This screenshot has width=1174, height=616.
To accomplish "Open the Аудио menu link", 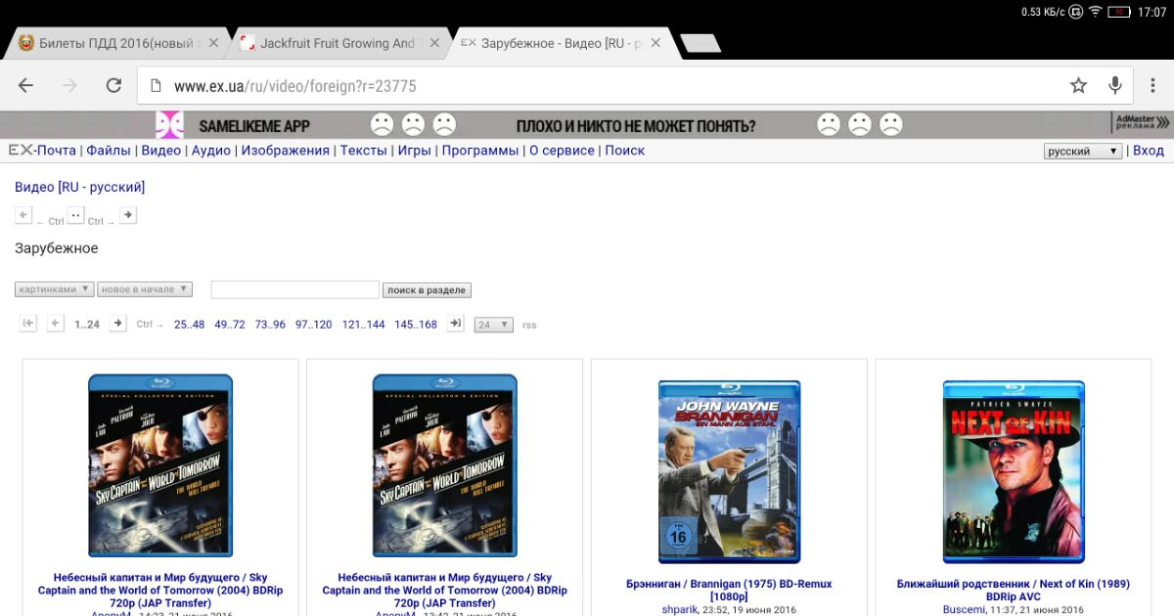I will coord(211,151).
